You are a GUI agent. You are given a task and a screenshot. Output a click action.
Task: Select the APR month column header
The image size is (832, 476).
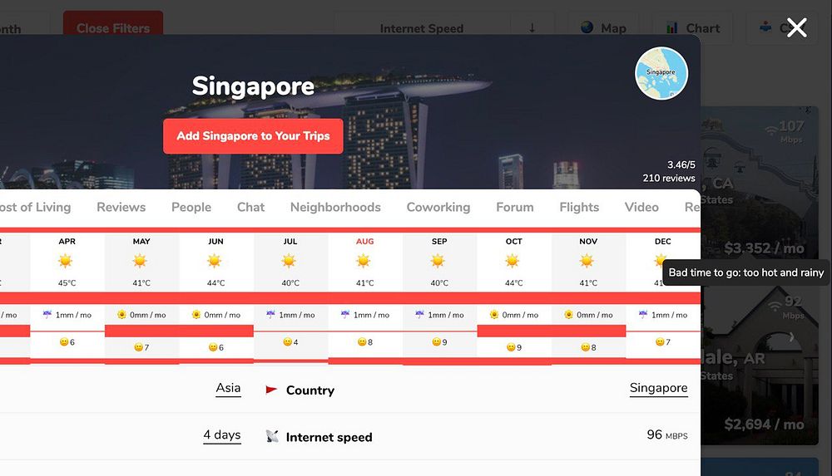click(67, 241)
